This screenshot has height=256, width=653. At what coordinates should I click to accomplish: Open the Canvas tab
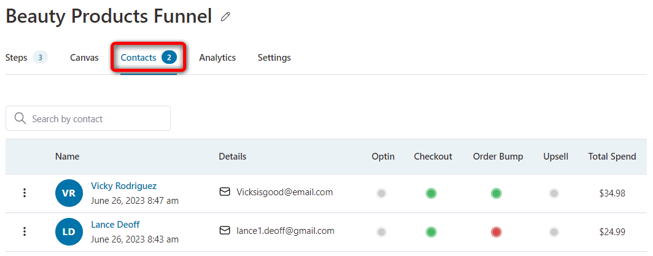coord(84,58)
